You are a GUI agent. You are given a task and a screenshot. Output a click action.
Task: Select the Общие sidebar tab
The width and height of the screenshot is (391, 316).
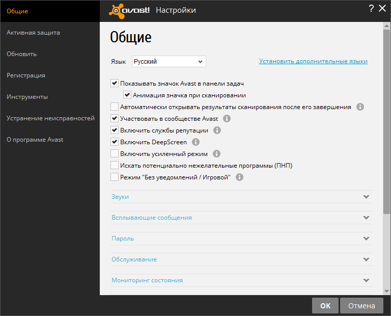[x=50, y=11]
